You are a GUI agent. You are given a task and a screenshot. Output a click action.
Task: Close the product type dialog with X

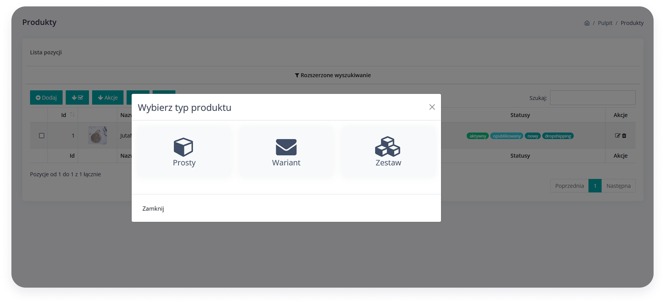pos(432,107)
